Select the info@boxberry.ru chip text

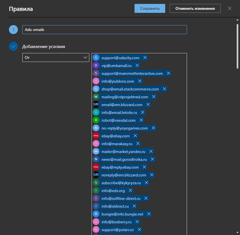click(116, 222)
